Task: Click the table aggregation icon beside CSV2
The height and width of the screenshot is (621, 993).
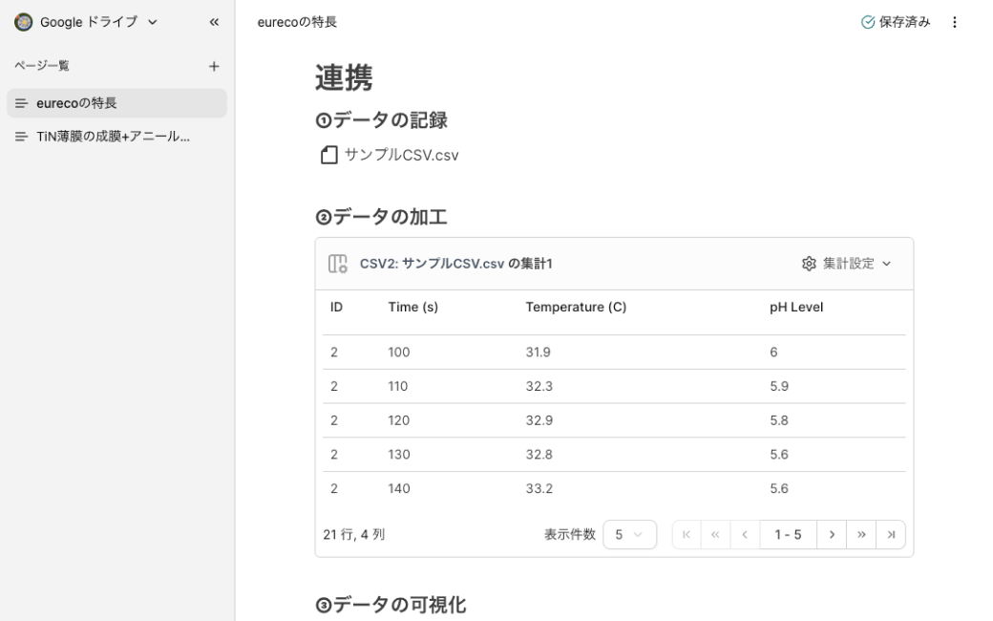Action: (337, 264)
